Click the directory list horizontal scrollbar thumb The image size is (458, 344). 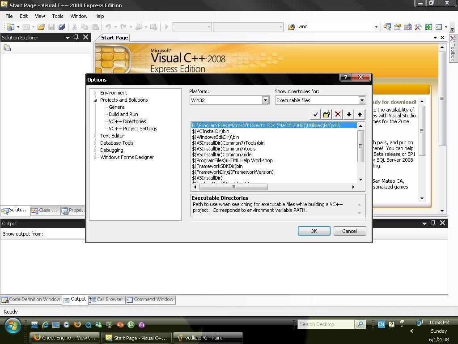(233, 187)
